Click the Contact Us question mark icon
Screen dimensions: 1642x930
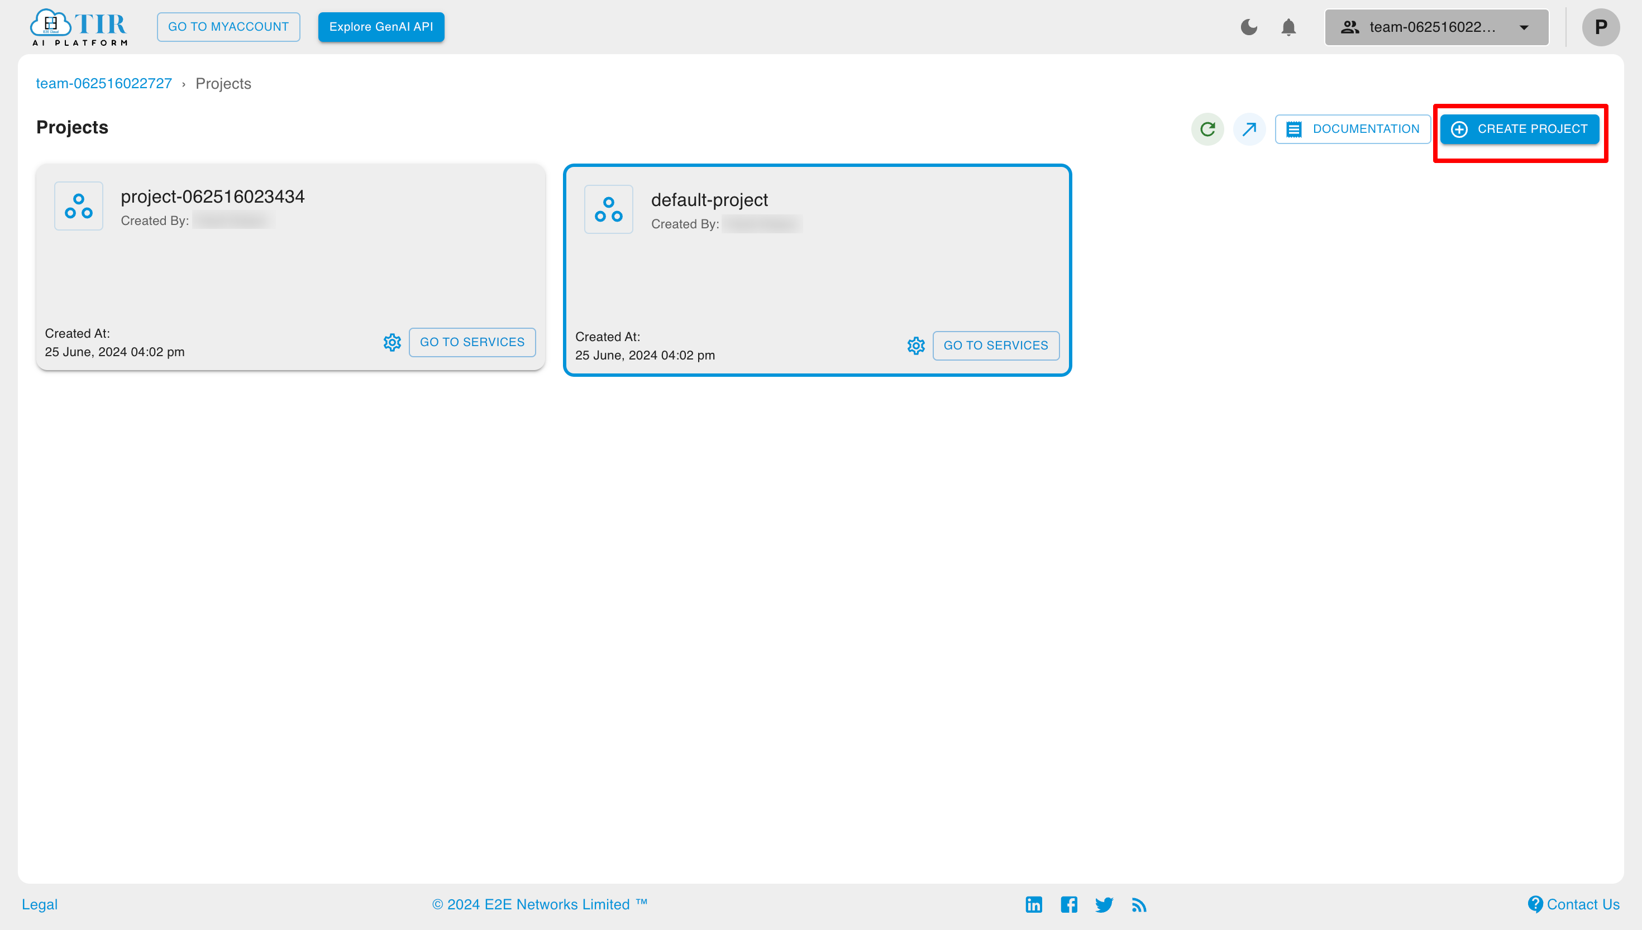(x=1535, y=904)
